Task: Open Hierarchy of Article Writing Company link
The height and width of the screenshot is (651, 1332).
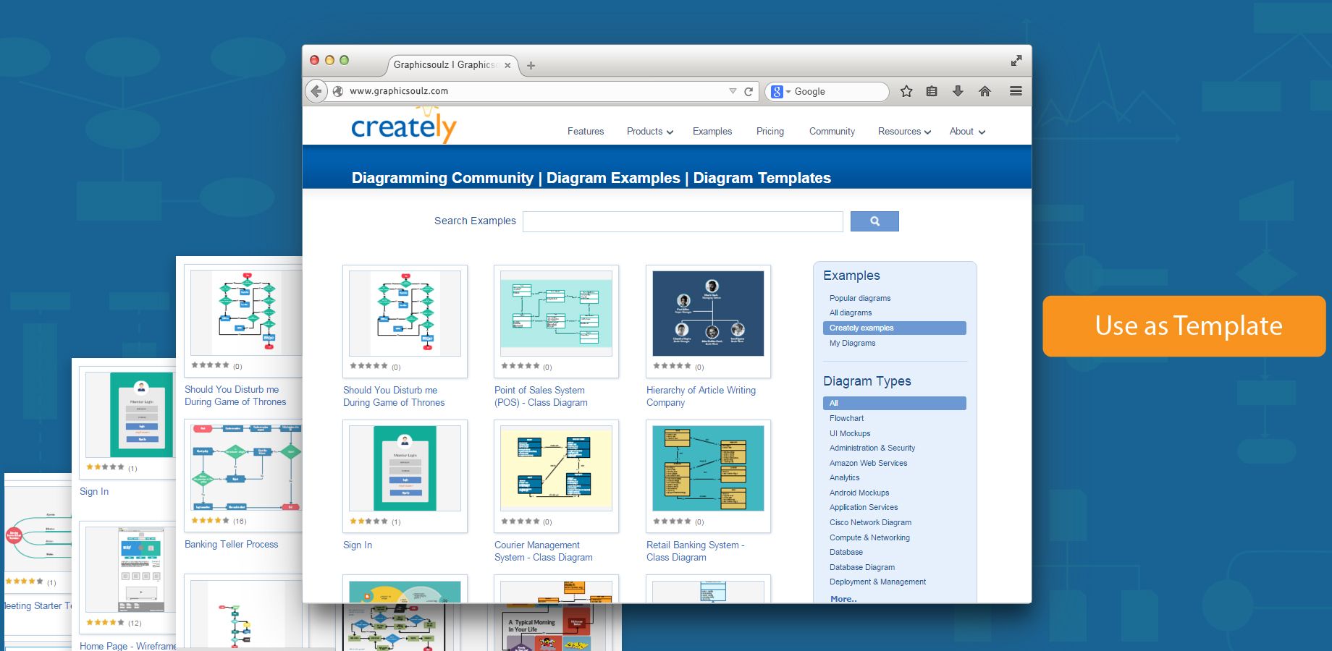Action: (701, 396)
